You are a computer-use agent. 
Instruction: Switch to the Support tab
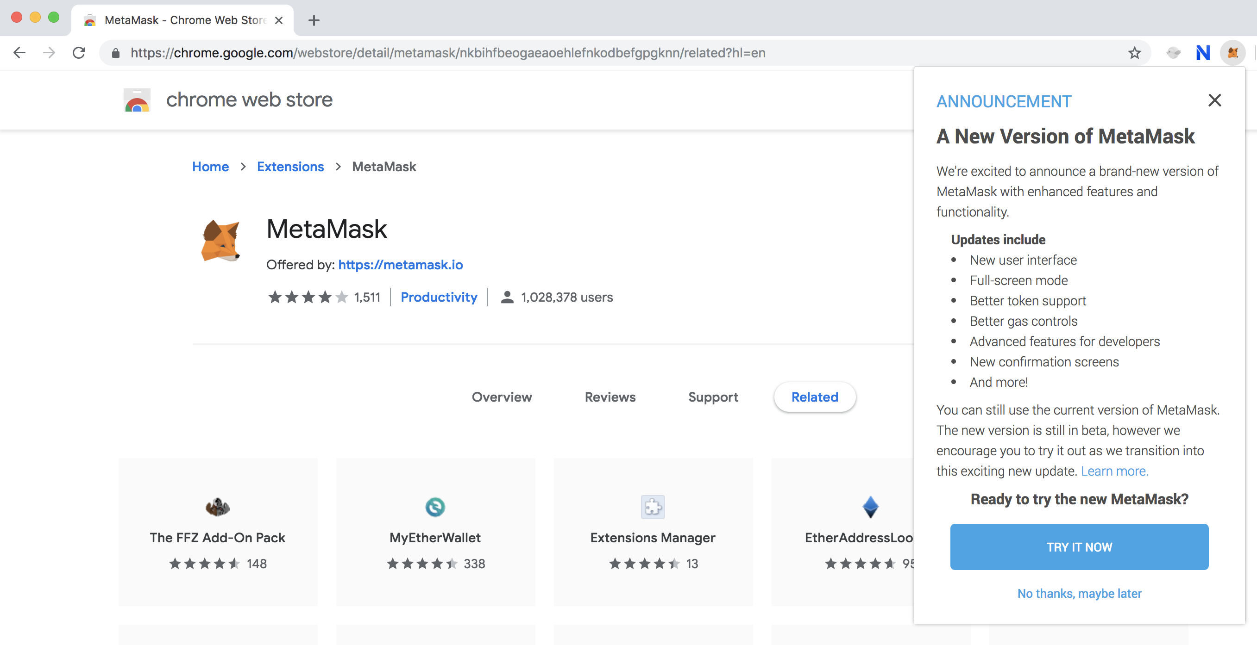(713, 397)
